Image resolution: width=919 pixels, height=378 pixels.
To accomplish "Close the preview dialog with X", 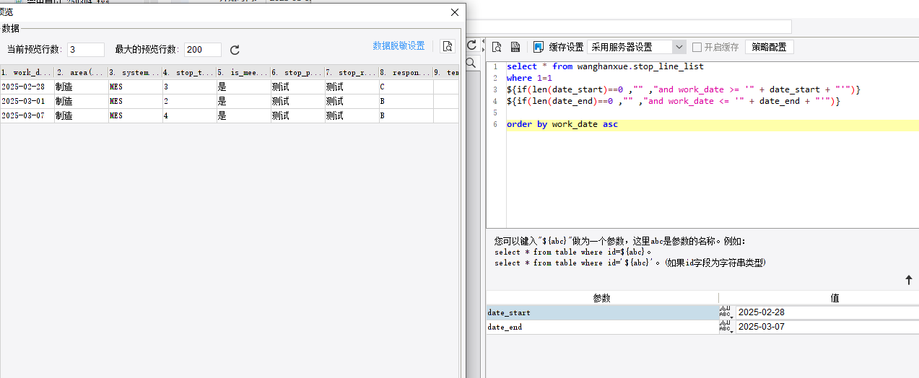I will [x=454, y=12].
